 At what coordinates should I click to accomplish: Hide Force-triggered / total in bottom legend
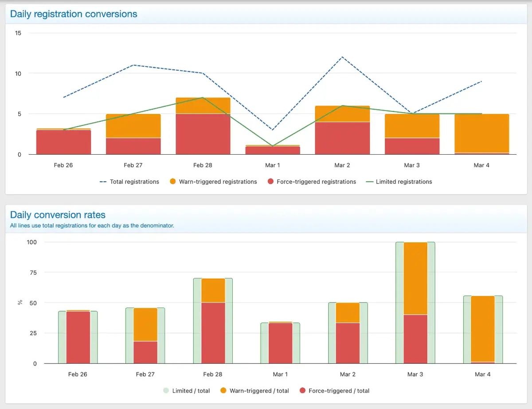pyautogui.click(x=339, y=391)
